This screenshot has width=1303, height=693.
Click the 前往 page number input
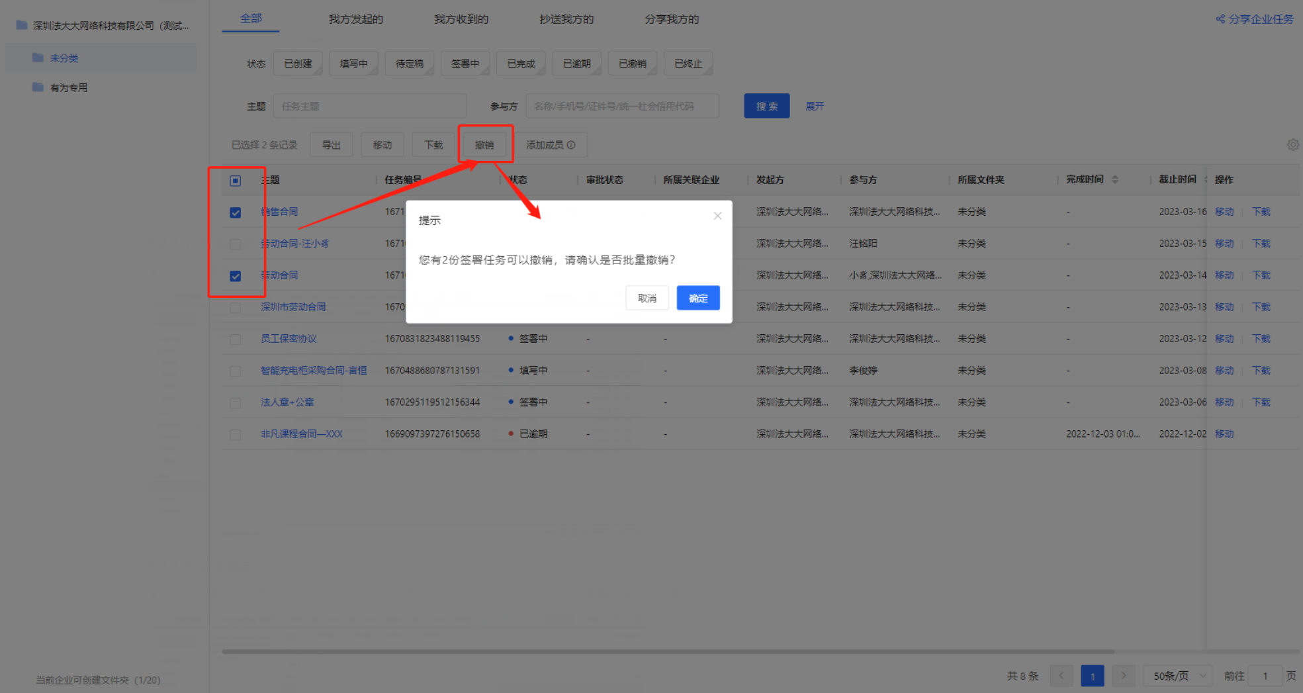(x=1265, y=676)
